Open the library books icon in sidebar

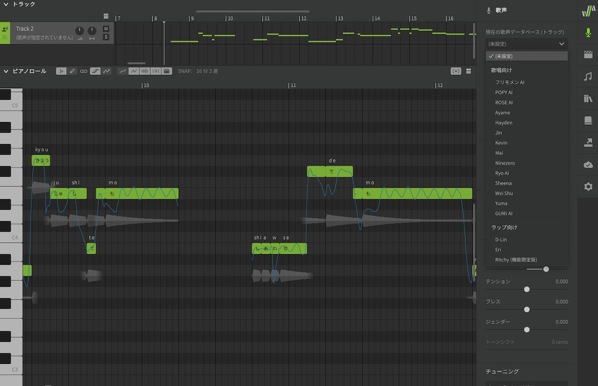(x=588, y=98)
